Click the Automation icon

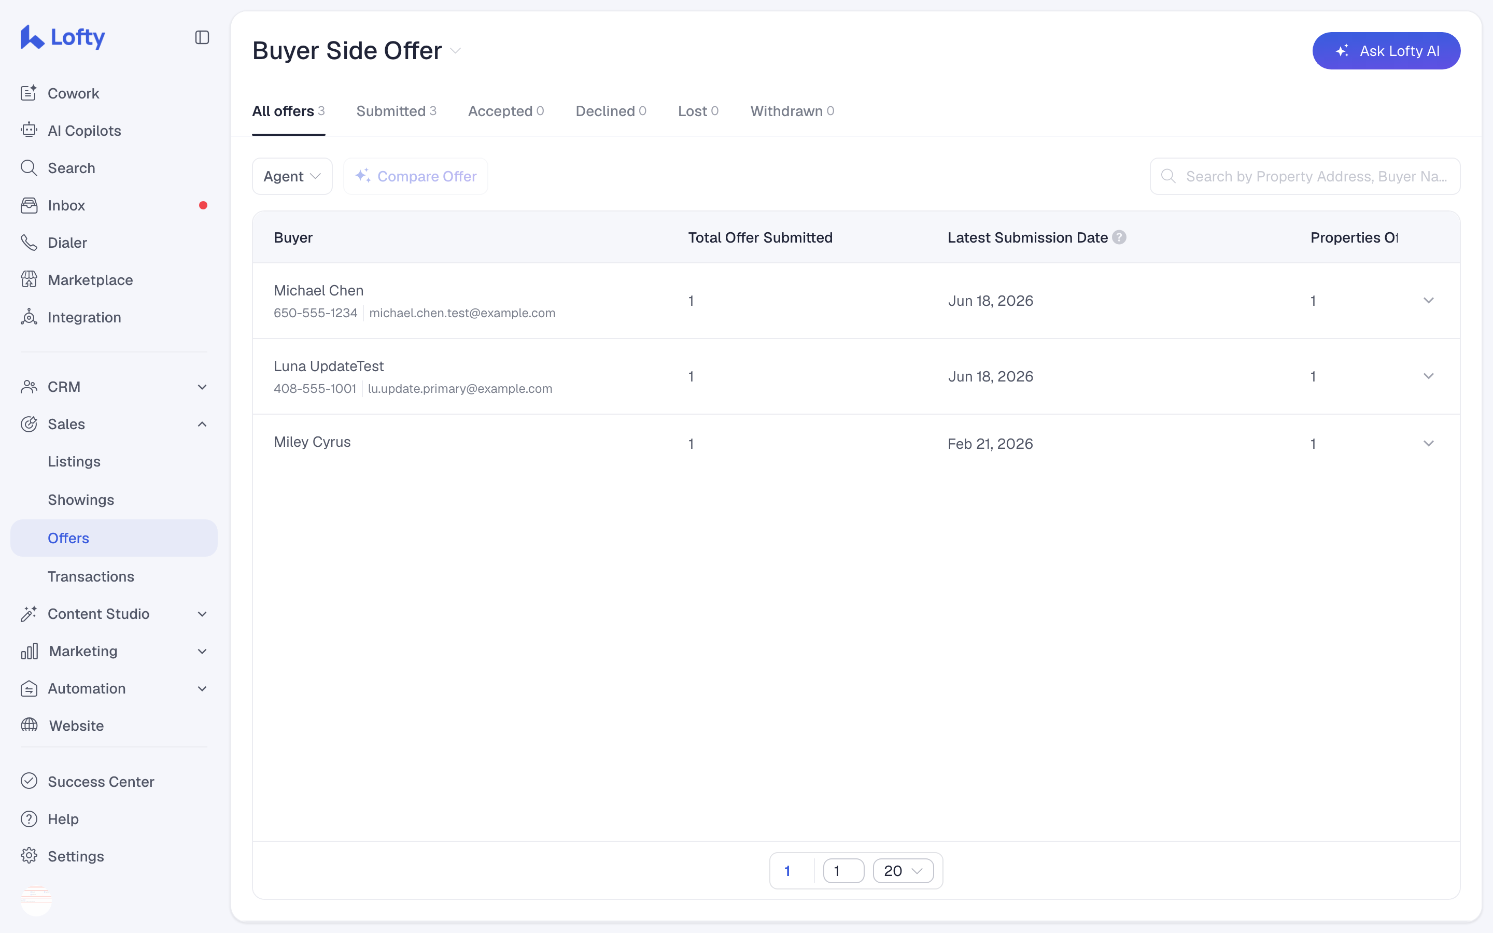[x=29, y=689]
